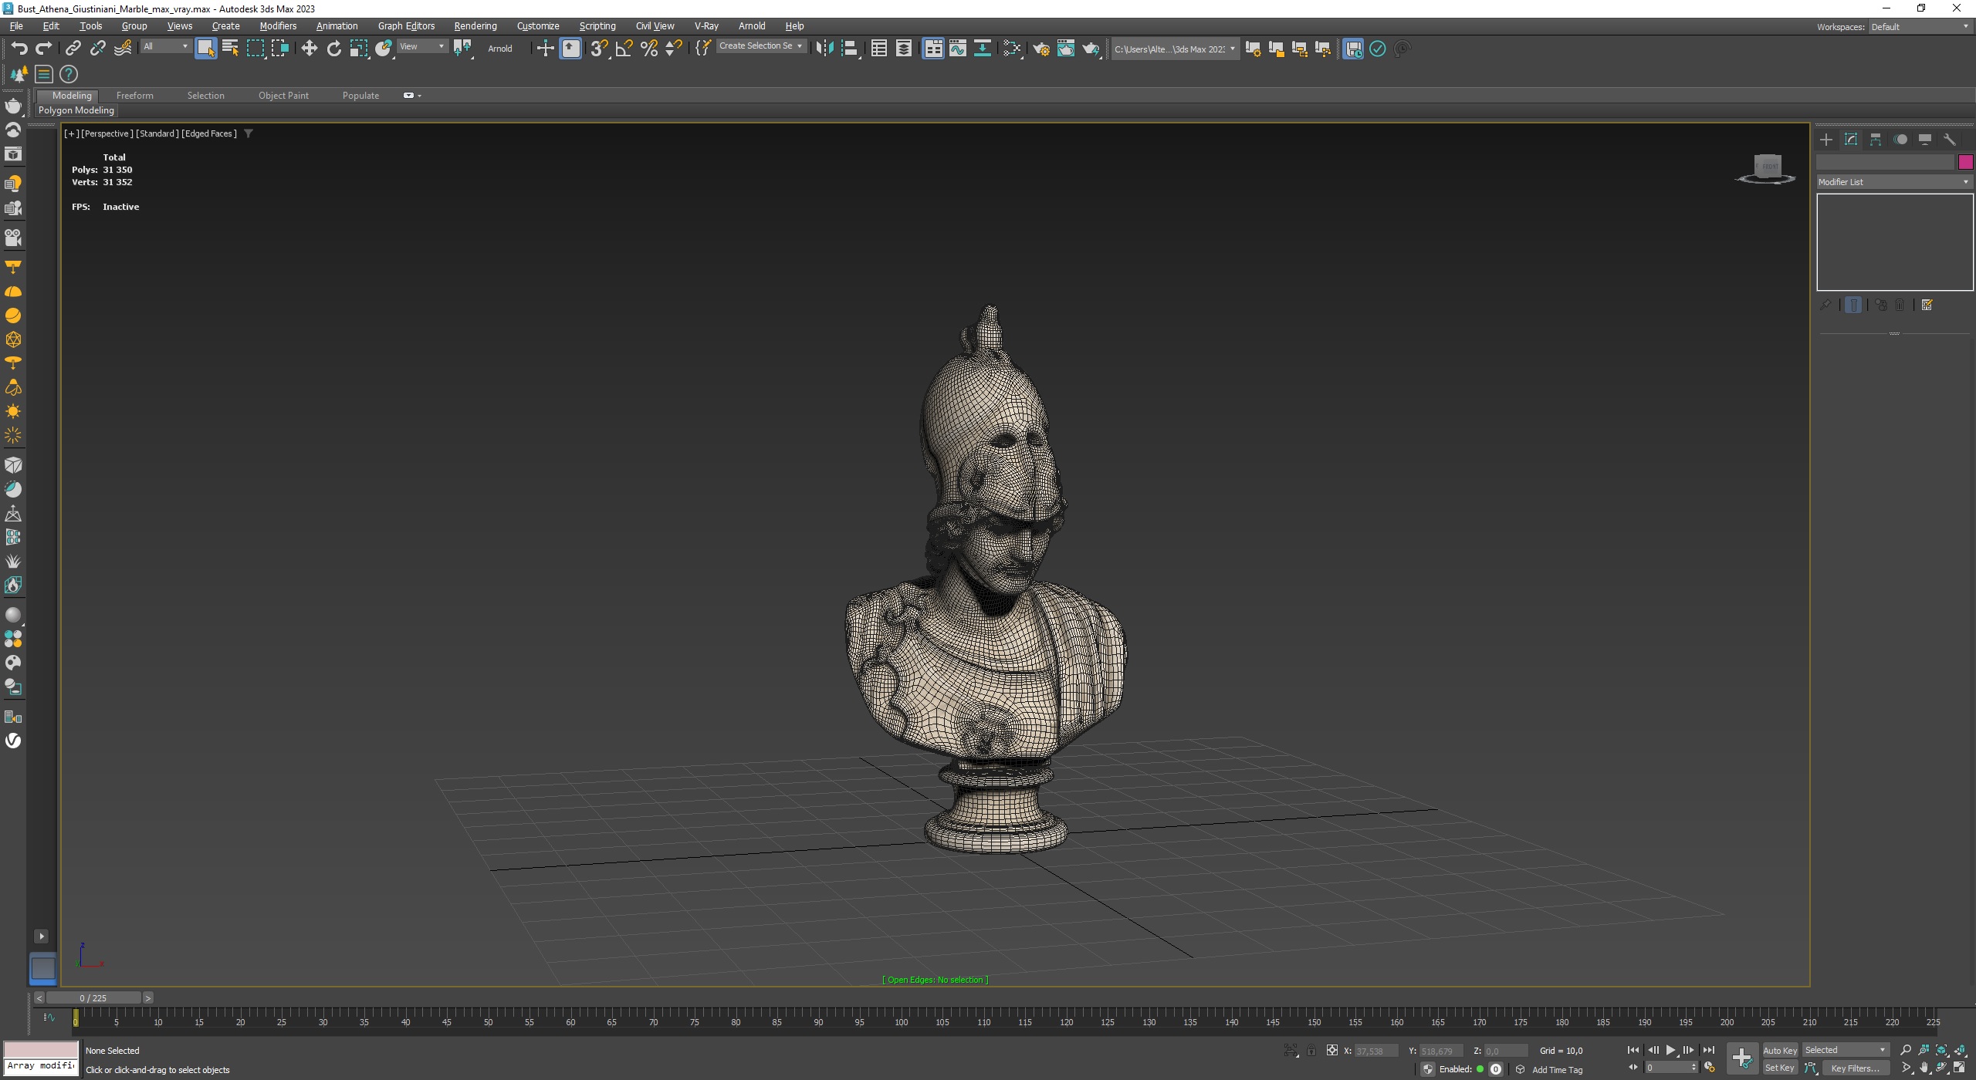1976x1080 pixels.
Task: Toggle Window/Crossing selection mode
Action: [x=279, y=49]
